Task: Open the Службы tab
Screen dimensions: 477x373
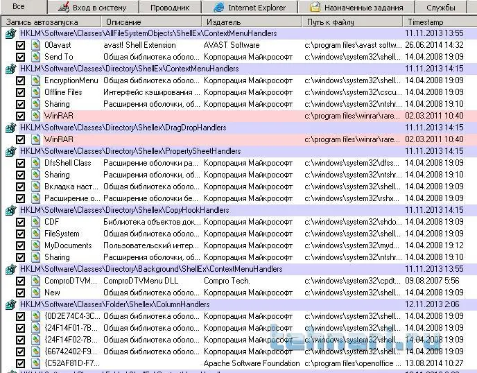Action: click(x=441, y=8)
